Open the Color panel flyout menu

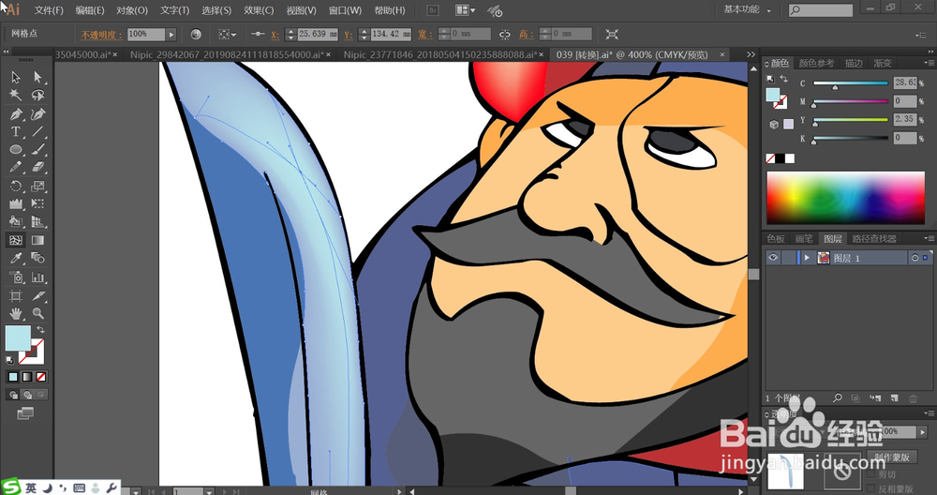[929, 63]
